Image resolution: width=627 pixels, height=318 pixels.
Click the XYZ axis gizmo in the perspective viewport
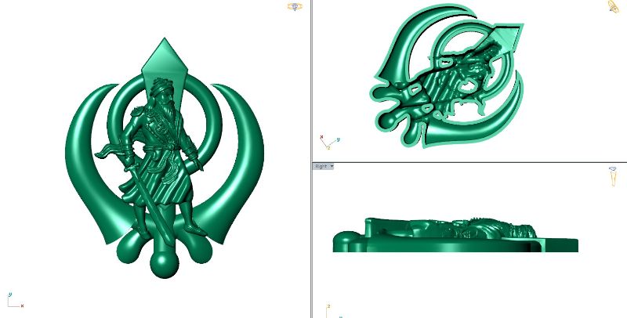[328, 142]
